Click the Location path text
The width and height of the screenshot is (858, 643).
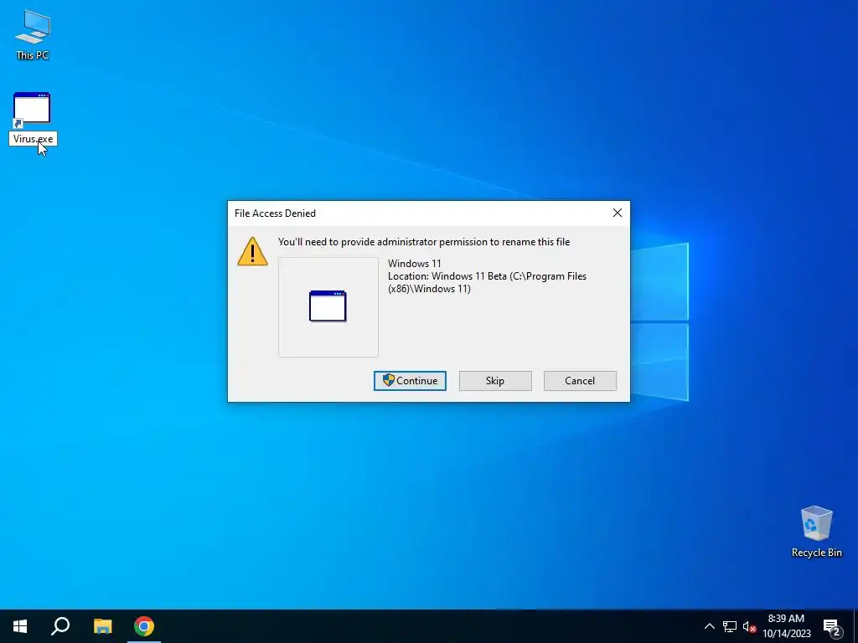click(x=487, y=283)
